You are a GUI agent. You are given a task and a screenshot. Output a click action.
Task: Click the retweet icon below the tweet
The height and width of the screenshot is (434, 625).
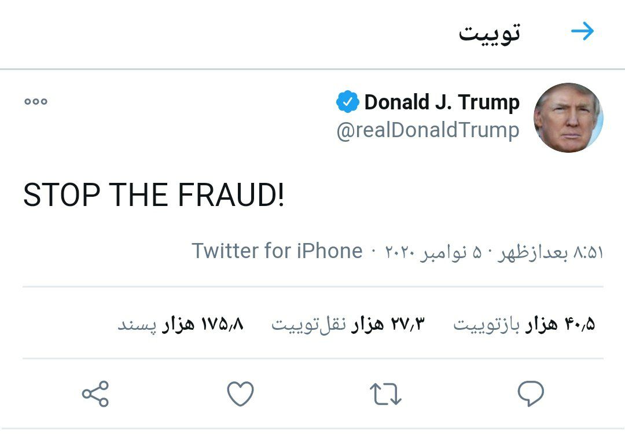pyautogui.click(x=385, y=393)
